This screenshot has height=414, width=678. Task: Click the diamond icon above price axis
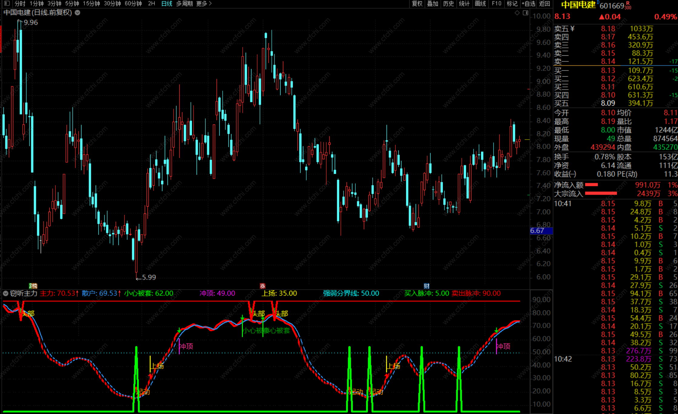tap(517, 13)
